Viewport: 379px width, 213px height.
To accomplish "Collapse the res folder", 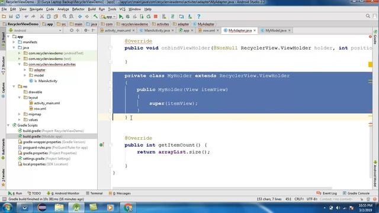I will click(14, 86).
